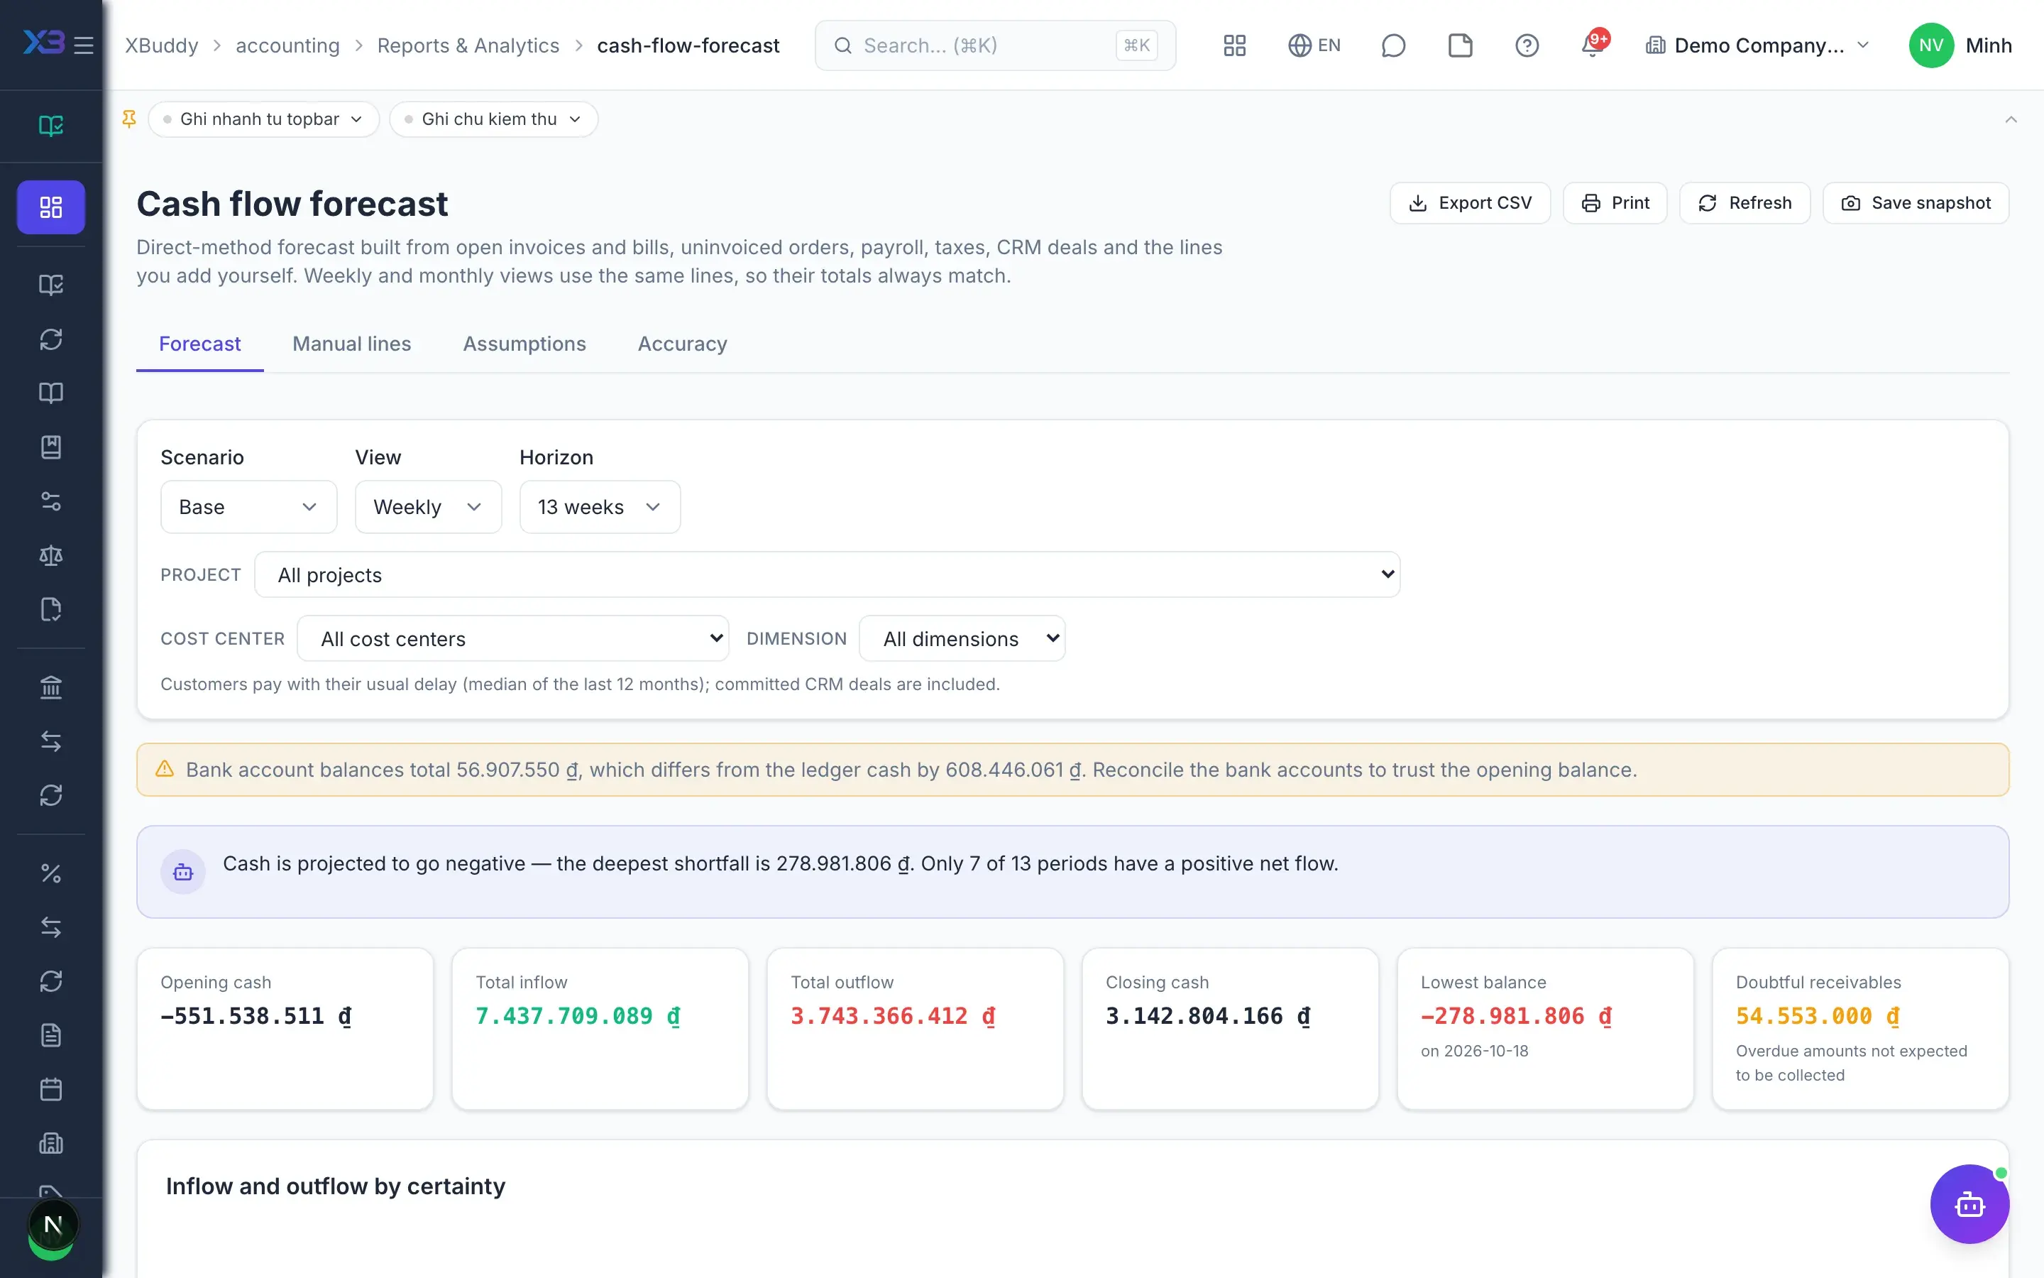Open the sliders settings icon in sidebar
This screenshot has width=2044, height=1278.
click(x=50, y=501)
